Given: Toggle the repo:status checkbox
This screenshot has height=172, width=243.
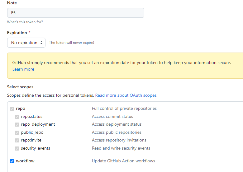Looking at the screenshot, I should point(17,117).
